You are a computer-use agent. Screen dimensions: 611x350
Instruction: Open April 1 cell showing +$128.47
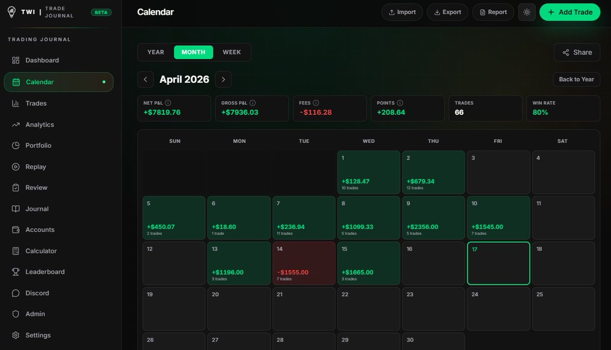coord(368,172)
